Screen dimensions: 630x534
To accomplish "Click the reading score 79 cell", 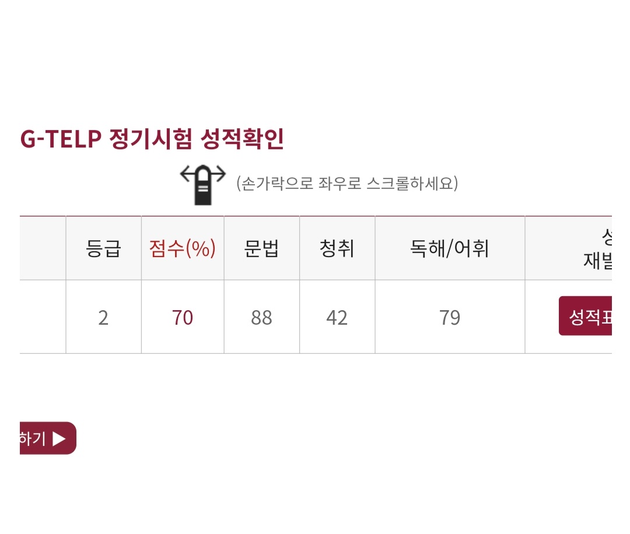I will [x=450, y=317].
